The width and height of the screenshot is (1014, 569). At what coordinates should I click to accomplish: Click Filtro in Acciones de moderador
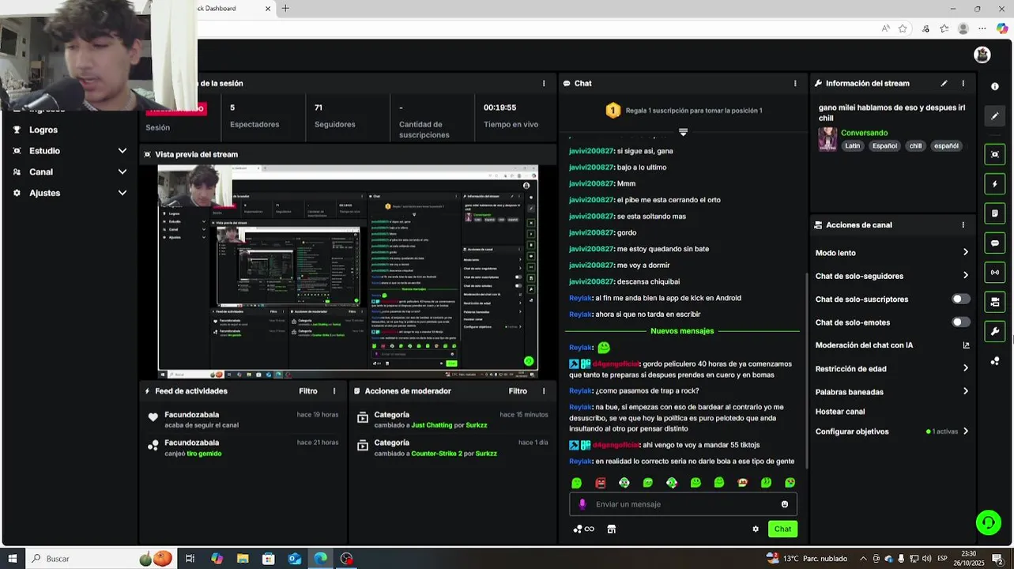pos(518,390)
